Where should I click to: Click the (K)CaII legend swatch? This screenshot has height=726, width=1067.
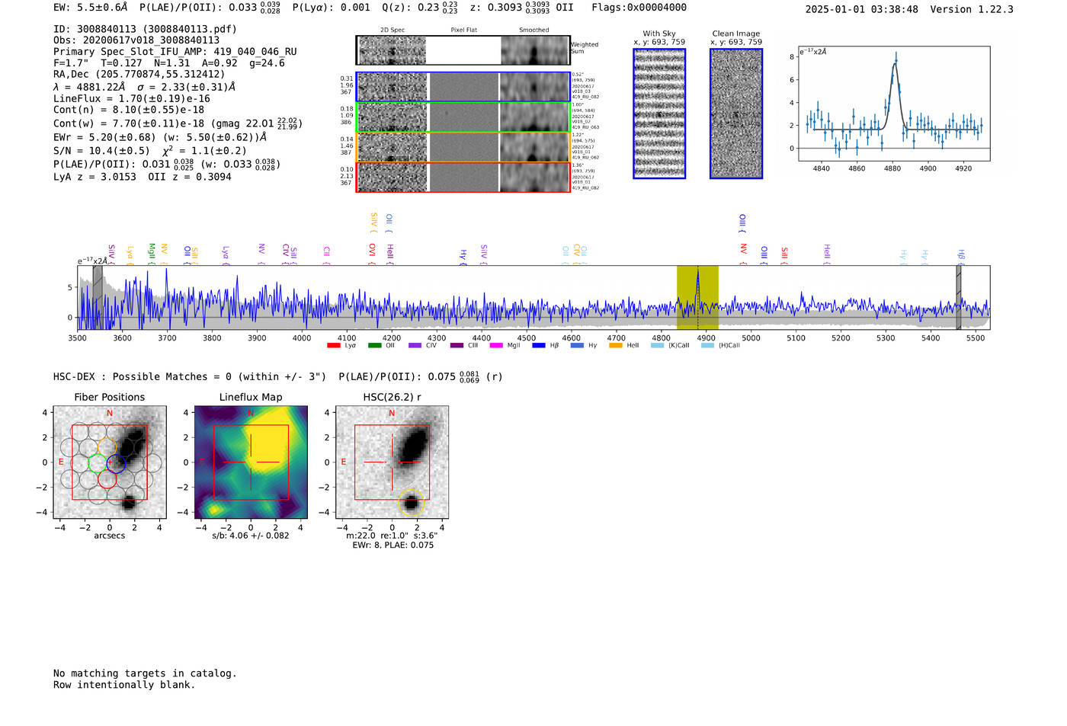[x=657, y=345]
